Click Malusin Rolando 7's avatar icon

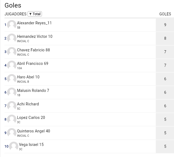click(x=12, y=92)
